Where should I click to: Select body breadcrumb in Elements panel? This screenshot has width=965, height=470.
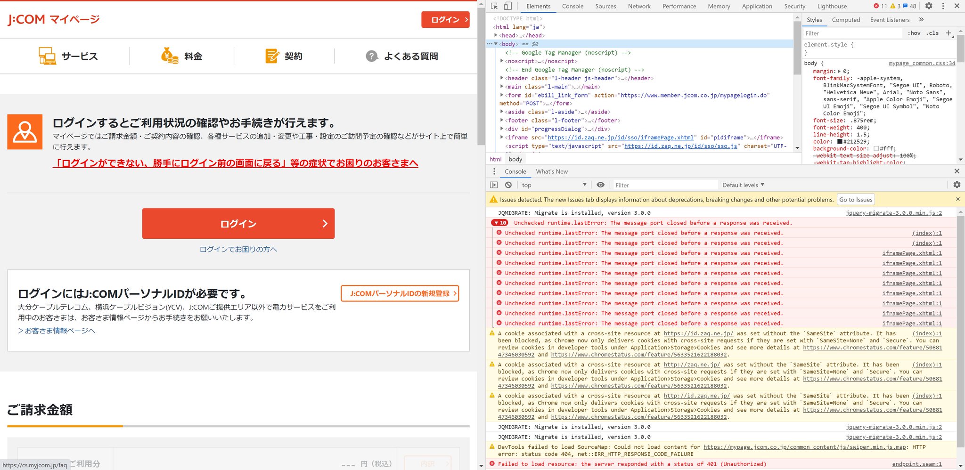pyautogui.click(x=515, y=159)
